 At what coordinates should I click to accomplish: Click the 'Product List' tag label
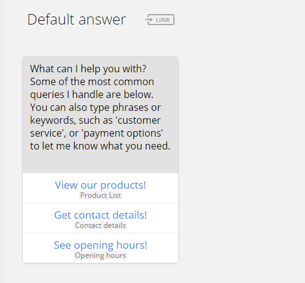(100, 195)
